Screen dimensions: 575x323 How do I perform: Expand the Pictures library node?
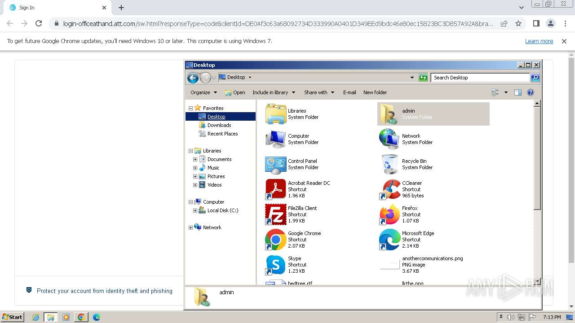[195, 176]
